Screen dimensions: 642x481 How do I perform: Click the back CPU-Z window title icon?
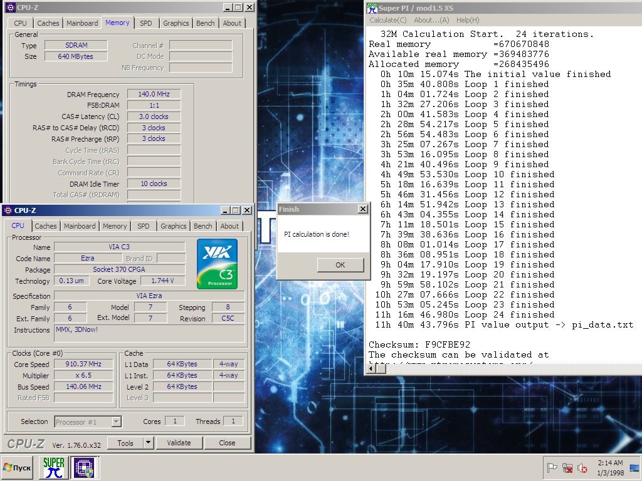point(10,8)
